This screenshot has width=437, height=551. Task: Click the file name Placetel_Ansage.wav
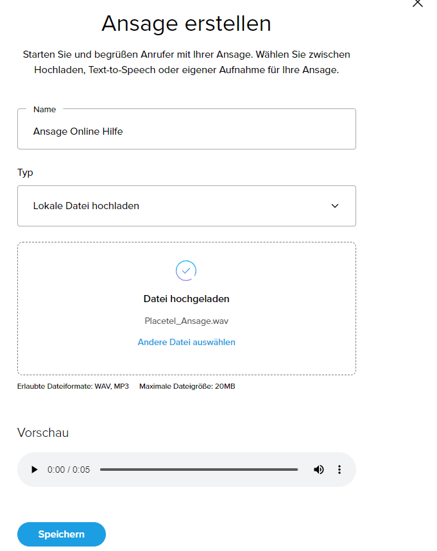186,321
